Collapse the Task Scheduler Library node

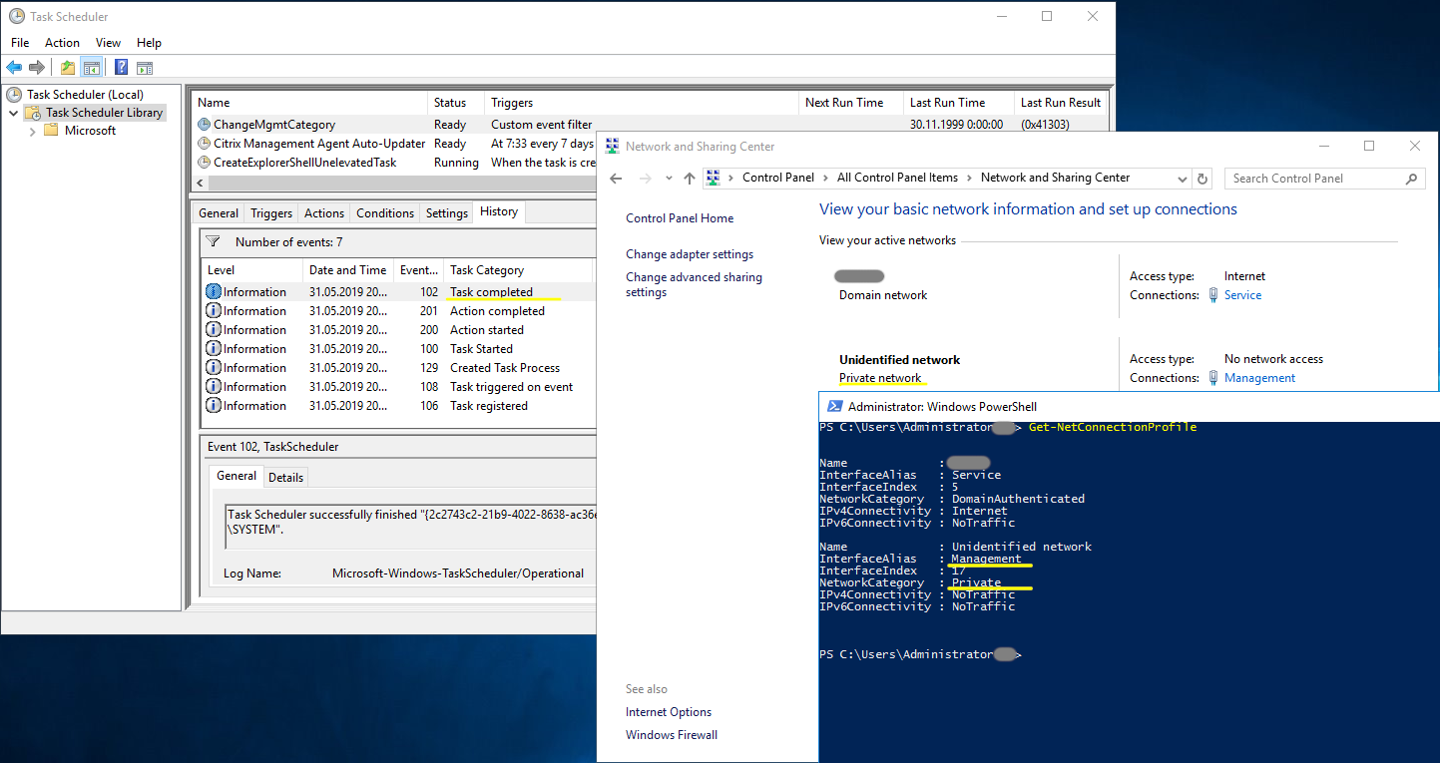(x=14, y=113)
